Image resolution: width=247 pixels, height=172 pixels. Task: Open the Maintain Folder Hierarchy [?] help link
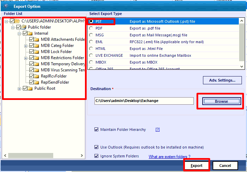(x=158, y=130)
